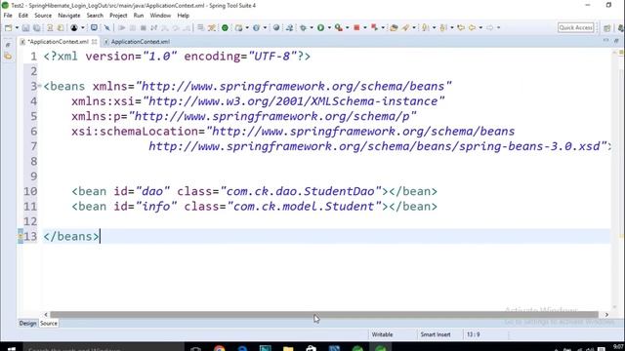Click the Windows Start button
The image size is (625, 351).
(x=11, y=349)
